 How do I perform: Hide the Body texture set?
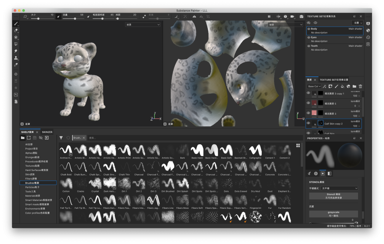pyautogui.click(x=309, y=29)
